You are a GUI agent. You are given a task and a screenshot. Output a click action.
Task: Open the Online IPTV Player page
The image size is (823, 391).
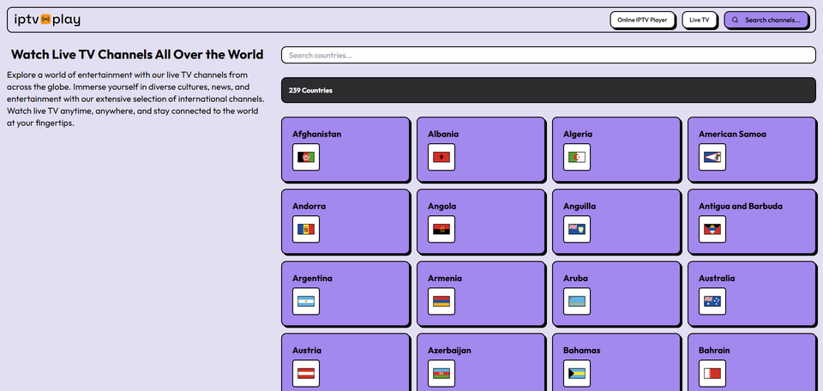pyautogui.click(x=642, y=20)
